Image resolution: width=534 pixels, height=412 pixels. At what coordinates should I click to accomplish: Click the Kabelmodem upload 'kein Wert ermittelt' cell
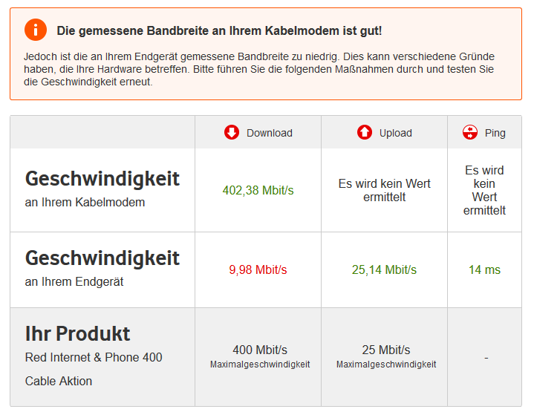coord(384,190)
